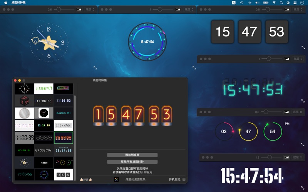Open the Wi-Fi status icon in the menu bar

tap(274, 3)
